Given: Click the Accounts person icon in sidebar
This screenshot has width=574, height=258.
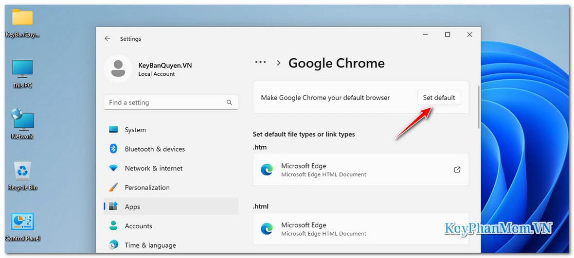Looking at the screenshot, I should coord(113,225).
